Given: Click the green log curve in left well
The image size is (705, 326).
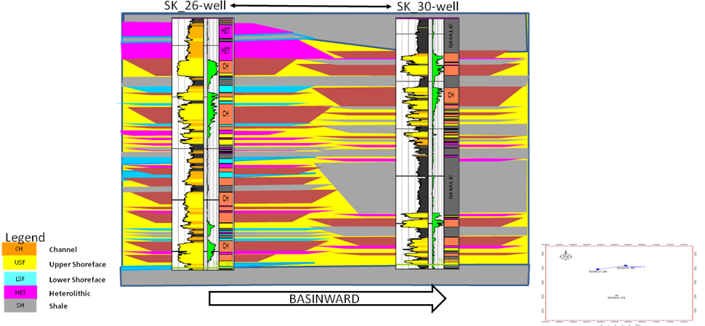Looking at the screenshot, I should pyautogui.click(x=211, y=69).
